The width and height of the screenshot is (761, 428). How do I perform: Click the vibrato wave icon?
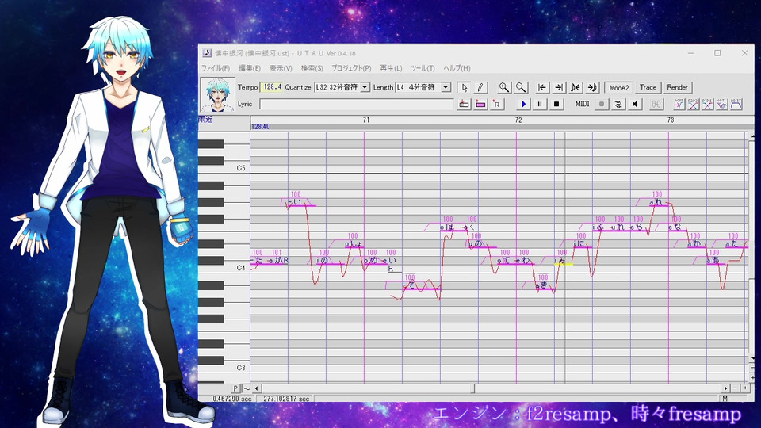pos(721,104)
